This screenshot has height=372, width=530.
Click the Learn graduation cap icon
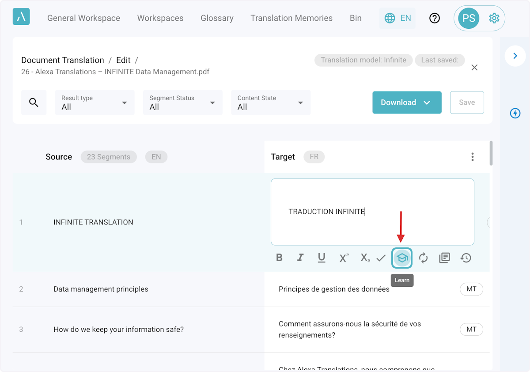coord(402,258)
